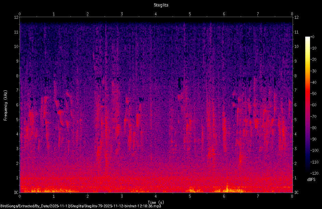Click the 4 second marker on the bottom time axis
This screenshot has width=322, height=209.
click(x=156, y=196)
